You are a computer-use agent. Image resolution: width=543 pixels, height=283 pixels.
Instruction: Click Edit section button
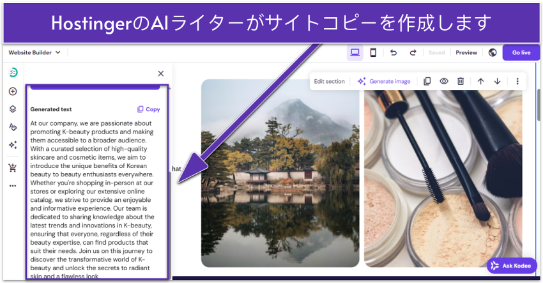[330, 81]
